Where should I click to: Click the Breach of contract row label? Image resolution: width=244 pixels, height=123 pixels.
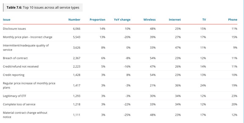click(15, 58)
